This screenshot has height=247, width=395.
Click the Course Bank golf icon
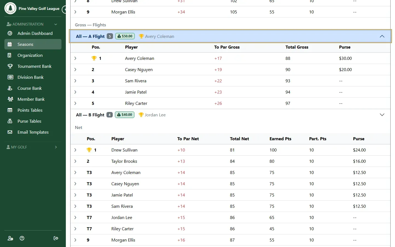pos(10,88)
